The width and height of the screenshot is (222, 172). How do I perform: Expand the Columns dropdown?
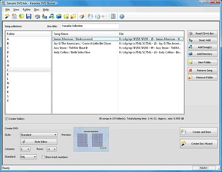click(25, 149)
